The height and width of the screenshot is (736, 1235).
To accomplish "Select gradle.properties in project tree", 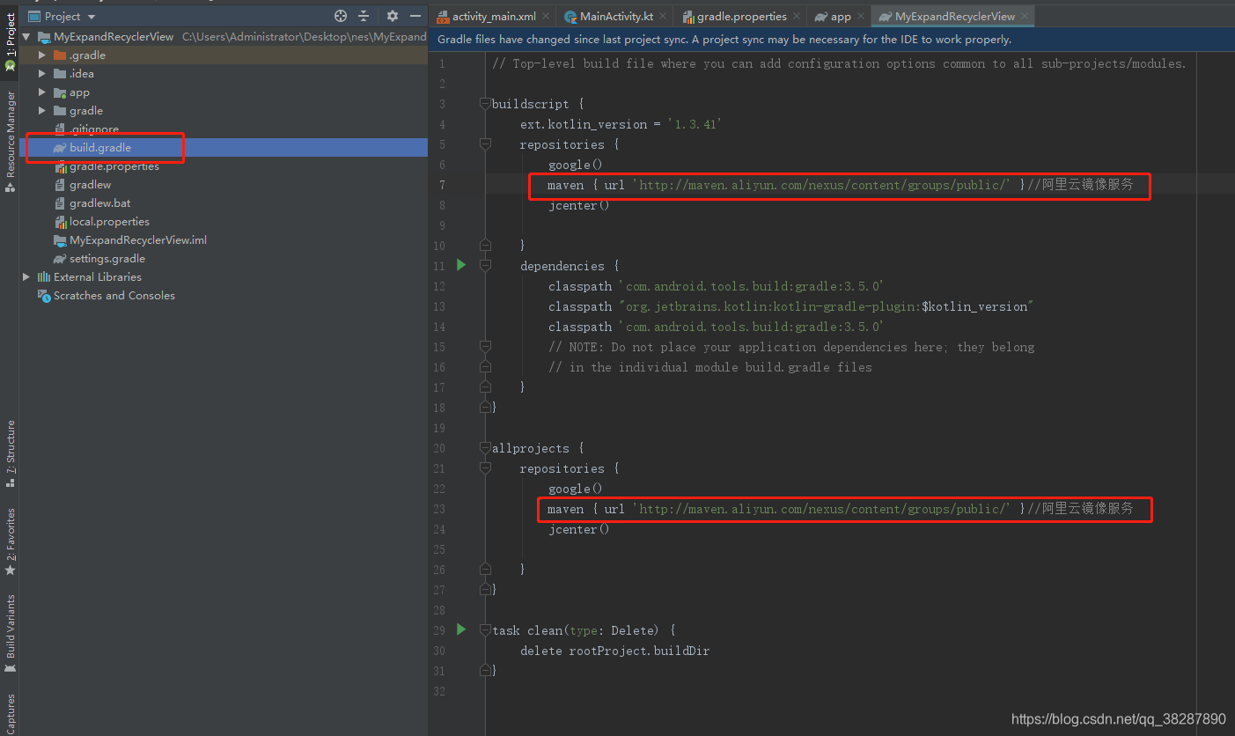I will [114, 166].
